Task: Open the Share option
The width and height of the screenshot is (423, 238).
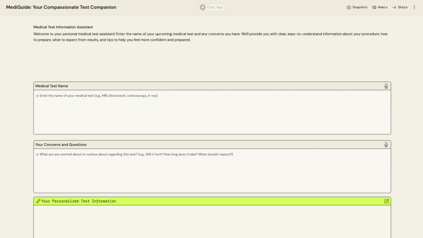Action: point(399,7)
